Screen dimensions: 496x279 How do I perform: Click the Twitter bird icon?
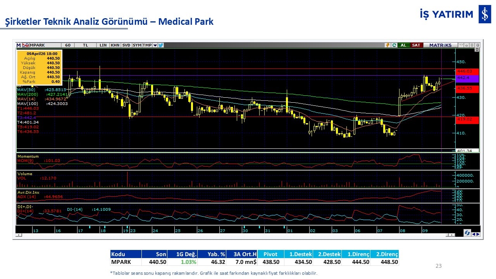161,45
